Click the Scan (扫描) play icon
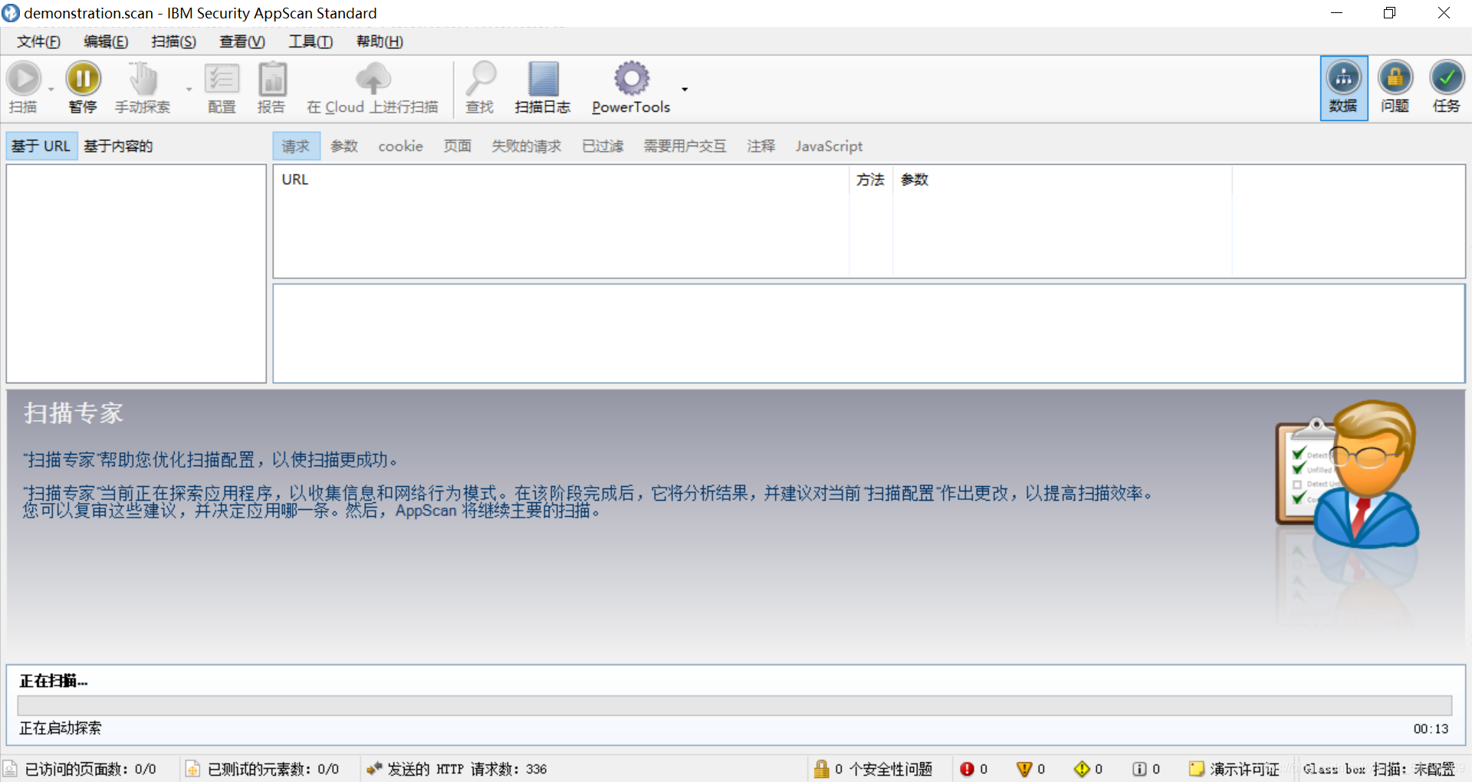The image size is (1472, 782). 24,78
